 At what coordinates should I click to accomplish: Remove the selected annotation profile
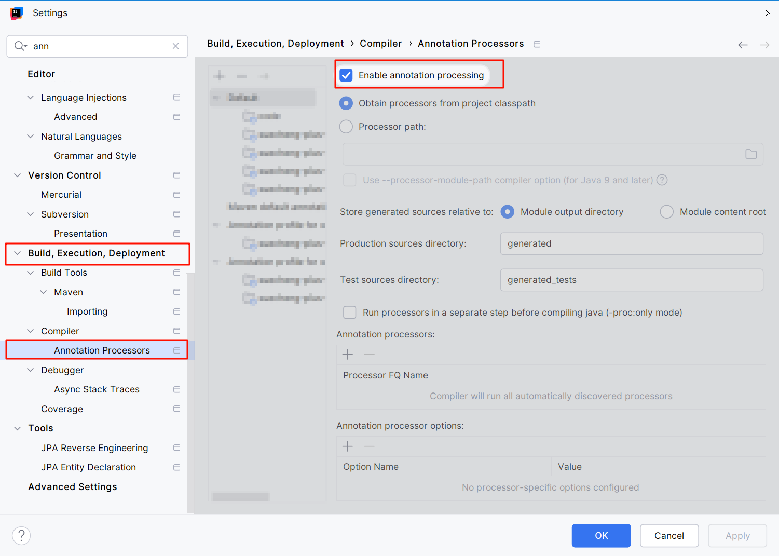pyautogui.click(x=242, y=76)
